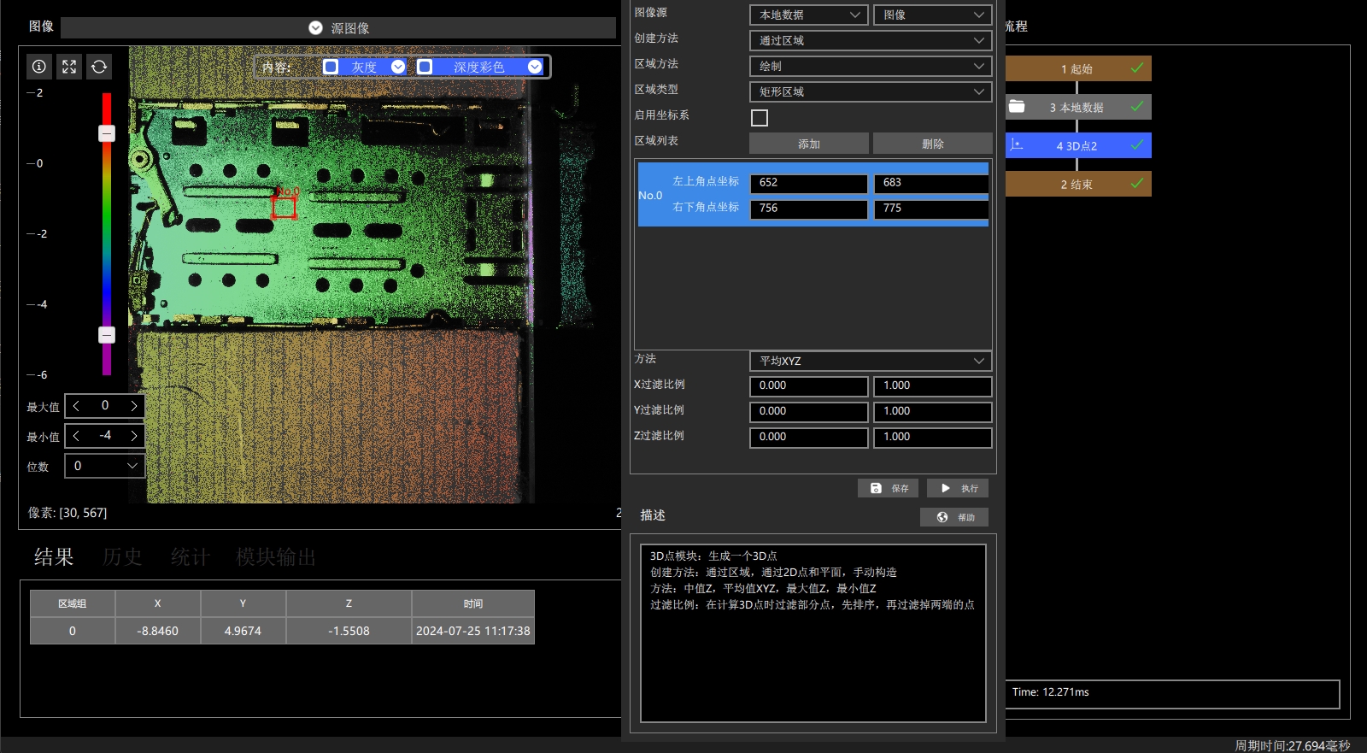Viewport: 1367px width, 753px height.
Task: Open the 区域类型 矩形区域 dropdown
Action: click(x=871, y=91)
